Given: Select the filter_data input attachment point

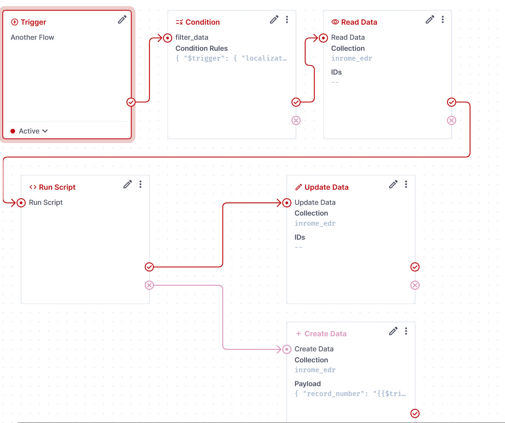Looking at the screenshot, I should point(168,38).
